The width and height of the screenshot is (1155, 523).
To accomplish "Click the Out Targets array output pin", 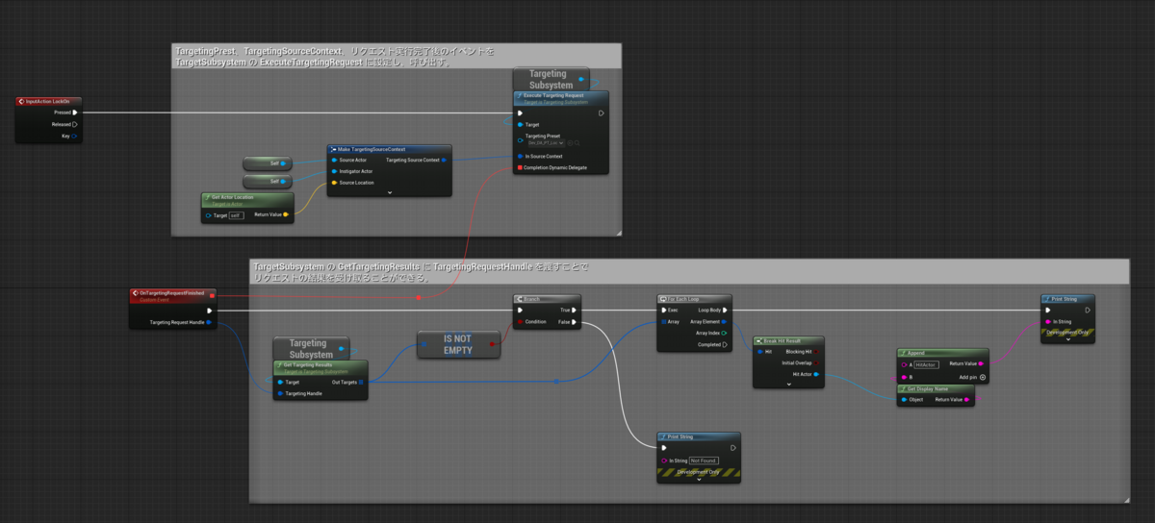I will pos(361,382).
